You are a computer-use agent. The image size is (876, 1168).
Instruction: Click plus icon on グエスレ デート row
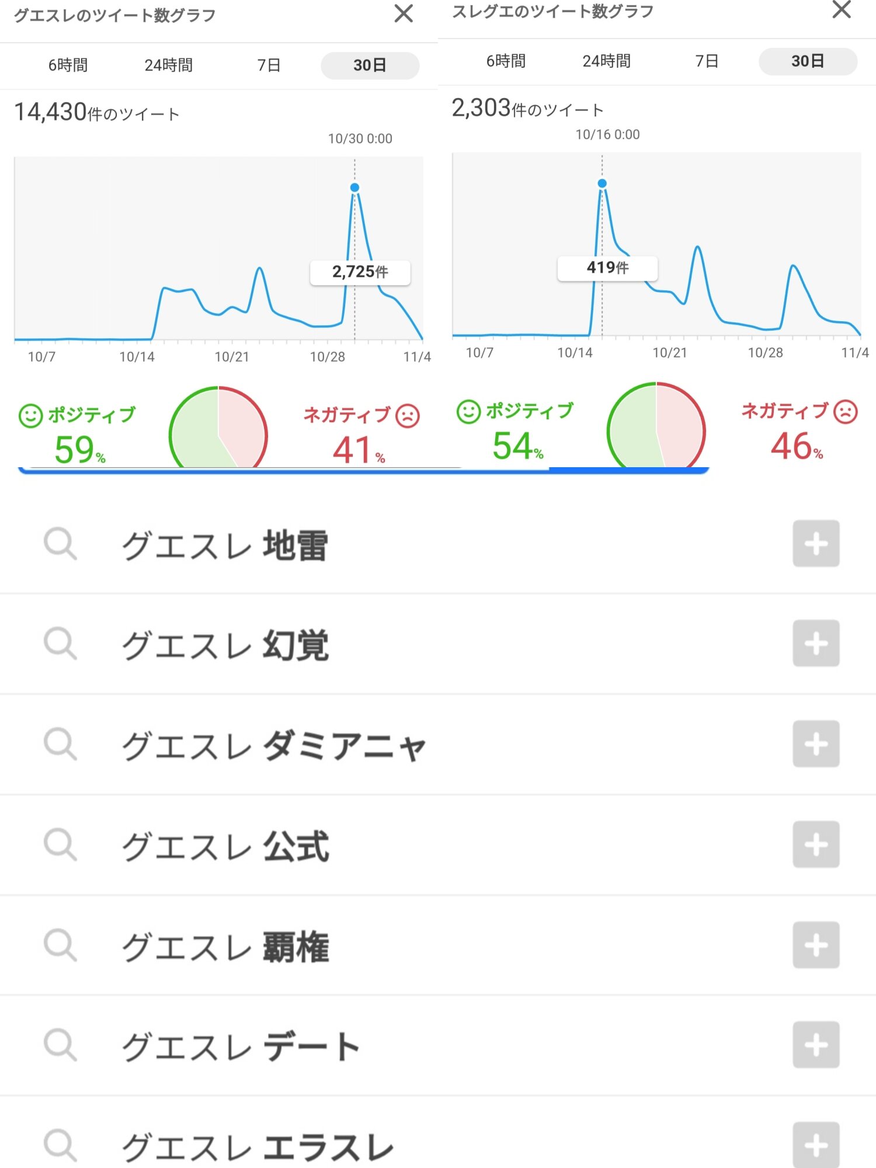pyautogui.click(x=815, y=1045)
